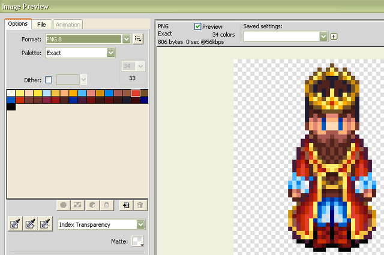Click the '33' color count value
The height and width of the screenshot is (255, 384).
[132, 78]
